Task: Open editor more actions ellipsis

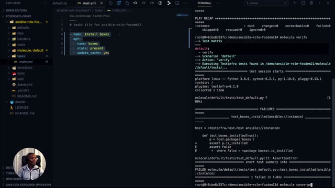Action: point(185,3)
